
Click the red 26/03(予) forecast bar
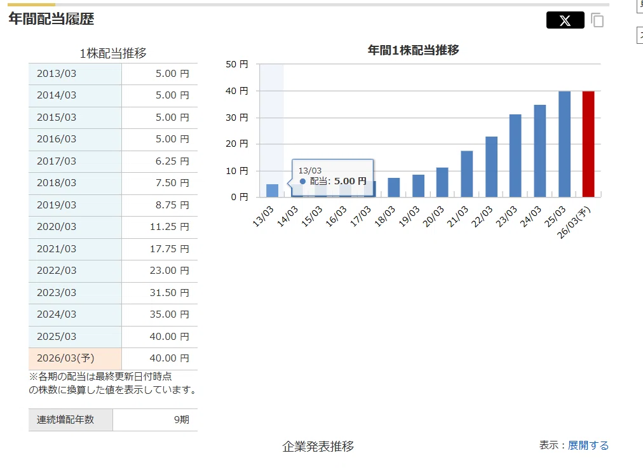pyautogui.click(x=588, y=144)
